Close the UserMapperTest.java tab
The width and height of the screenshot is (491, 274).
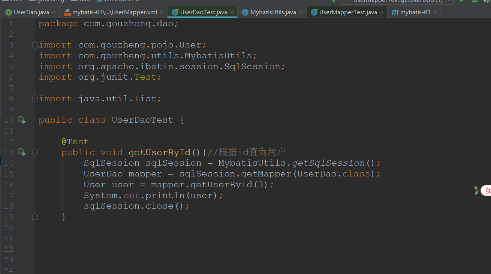[x=382, y=12]
